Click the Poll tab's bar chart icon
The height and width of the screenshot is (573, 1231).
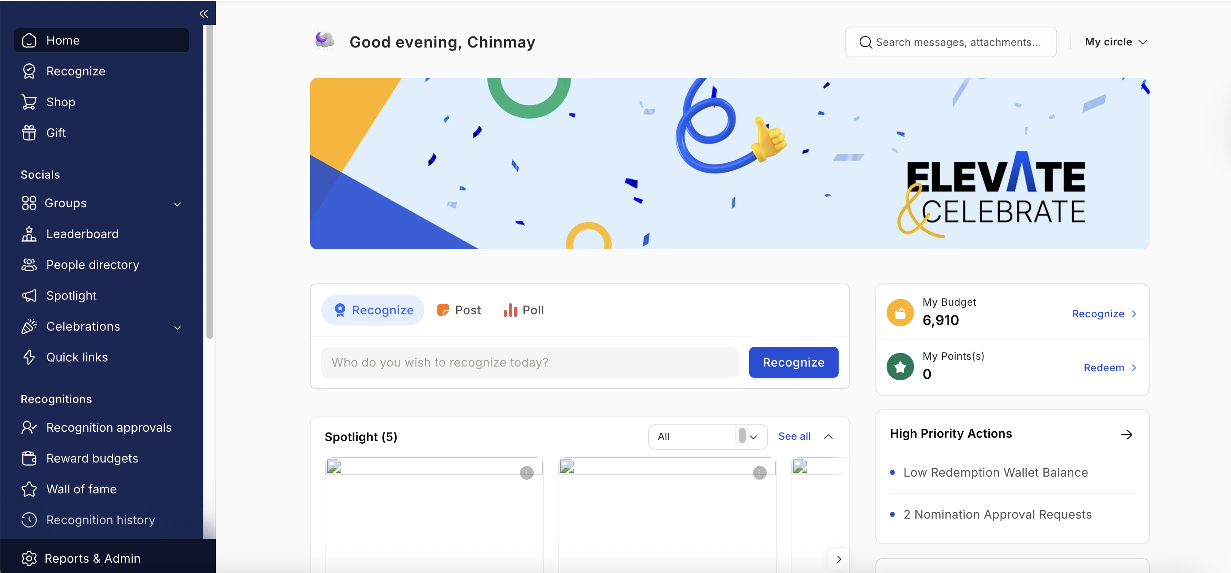coord(511,310)
